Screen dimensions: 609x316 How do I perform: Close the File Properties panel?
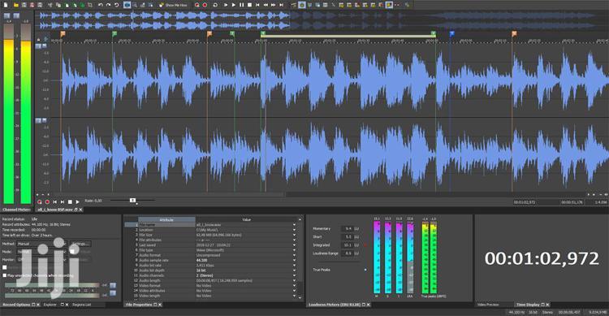[x=160, y=305]
